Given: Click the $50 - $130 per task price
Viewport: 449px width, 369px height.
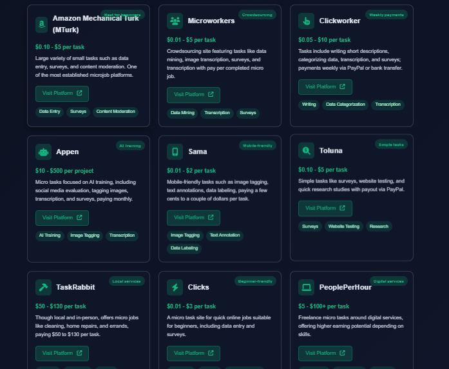Looking at the screenshot, I should tap(61, 306).
